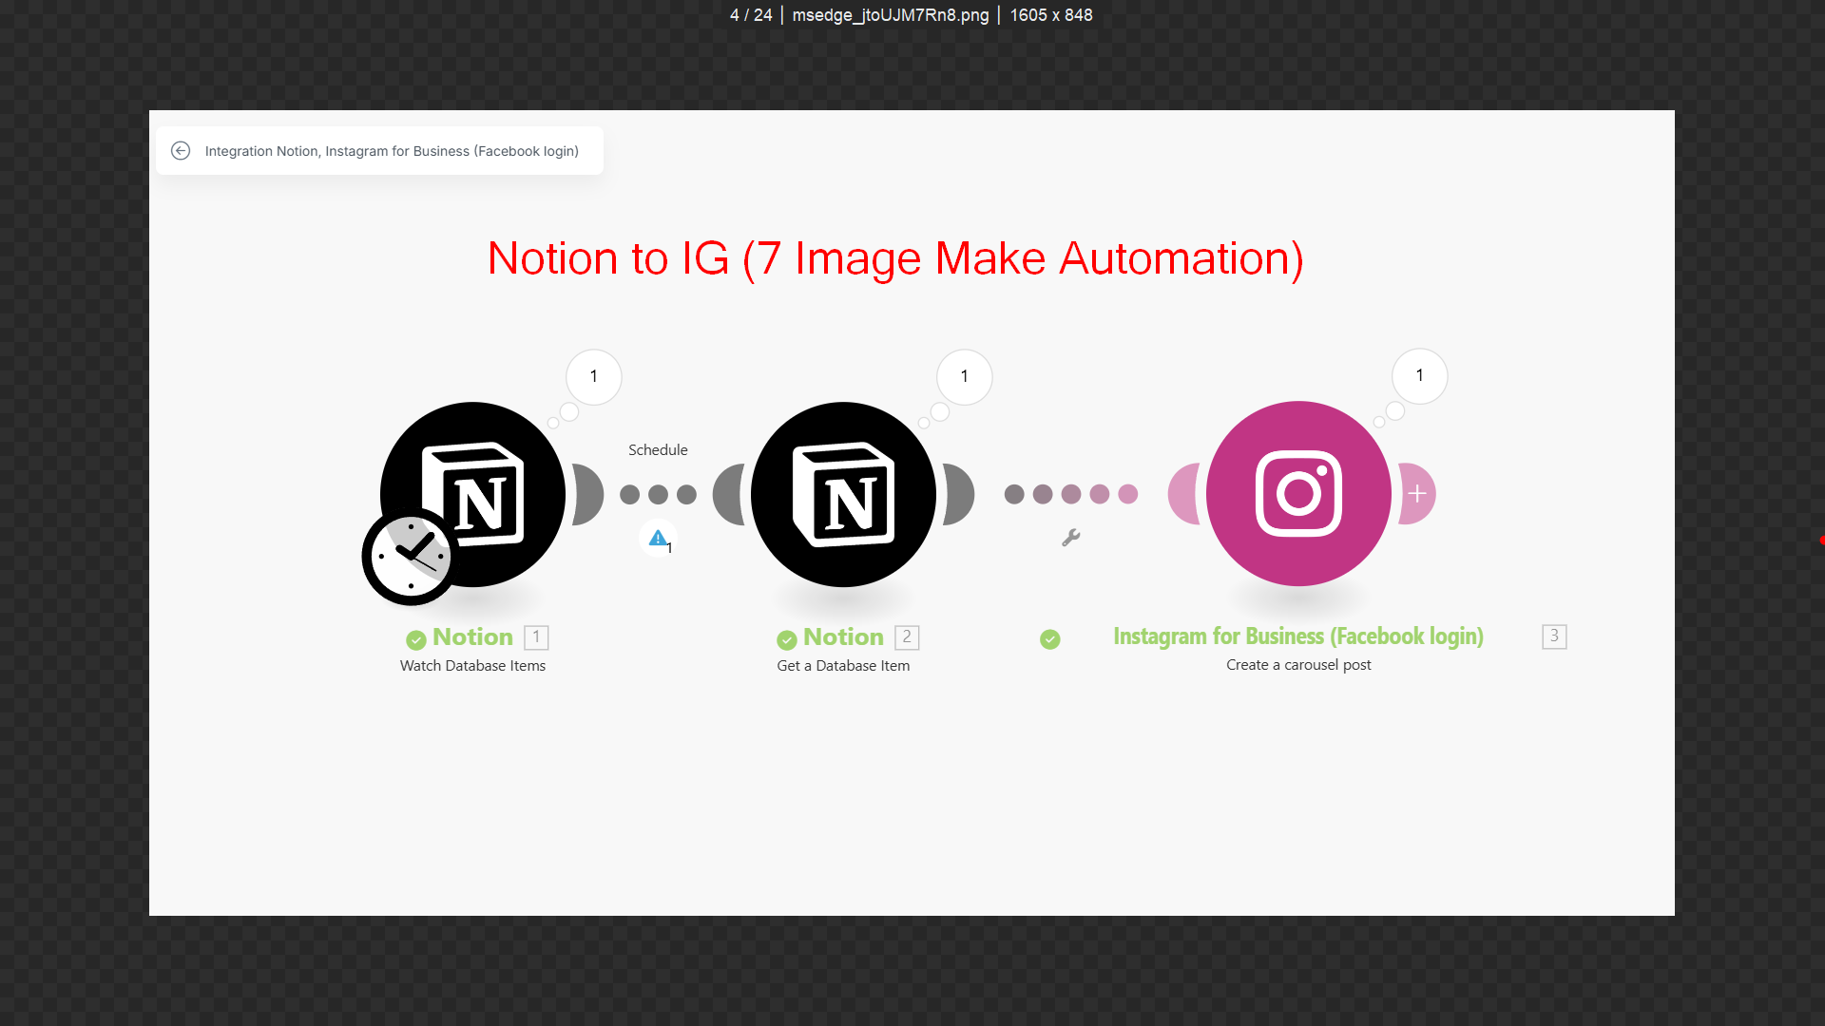Click the Get a Database Item label
Image resolution: width=1825 pixels, height=1026 pixels.
[x=843, y=666]
